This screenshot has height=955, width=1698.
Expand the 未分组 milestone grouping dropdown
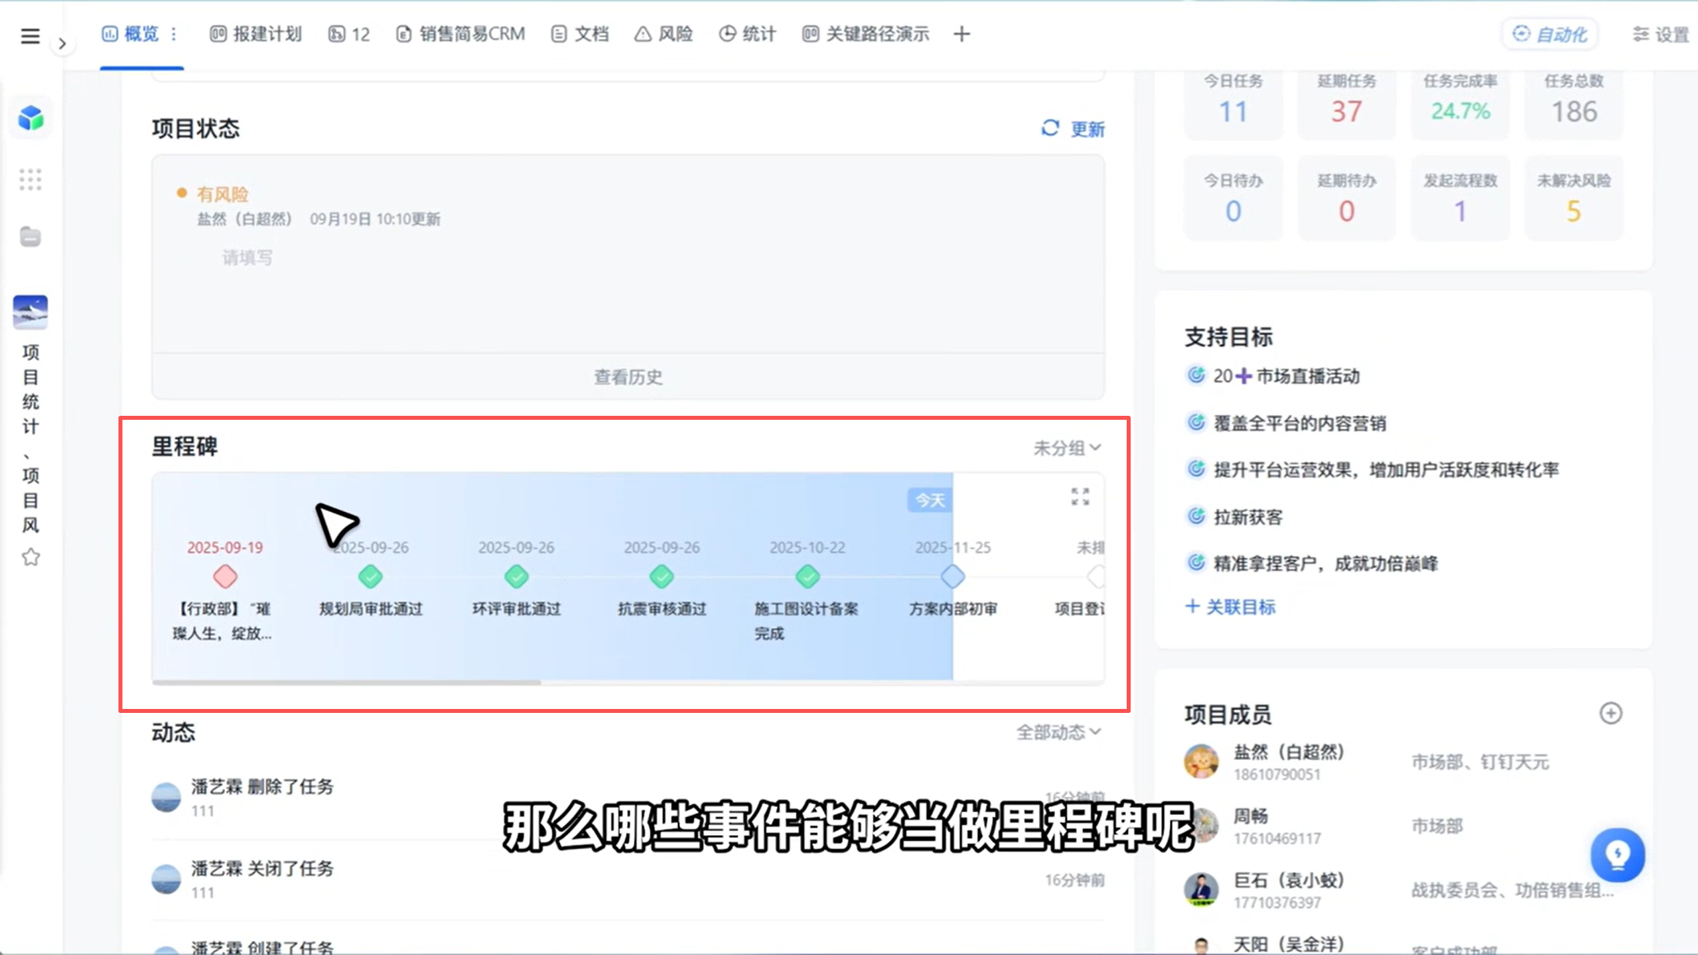[1067, 448]
